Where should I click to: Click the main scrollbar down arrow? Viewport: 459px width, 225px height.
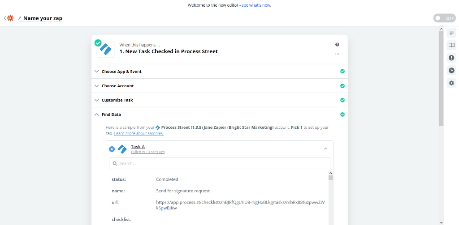click(x=442, y=223)
